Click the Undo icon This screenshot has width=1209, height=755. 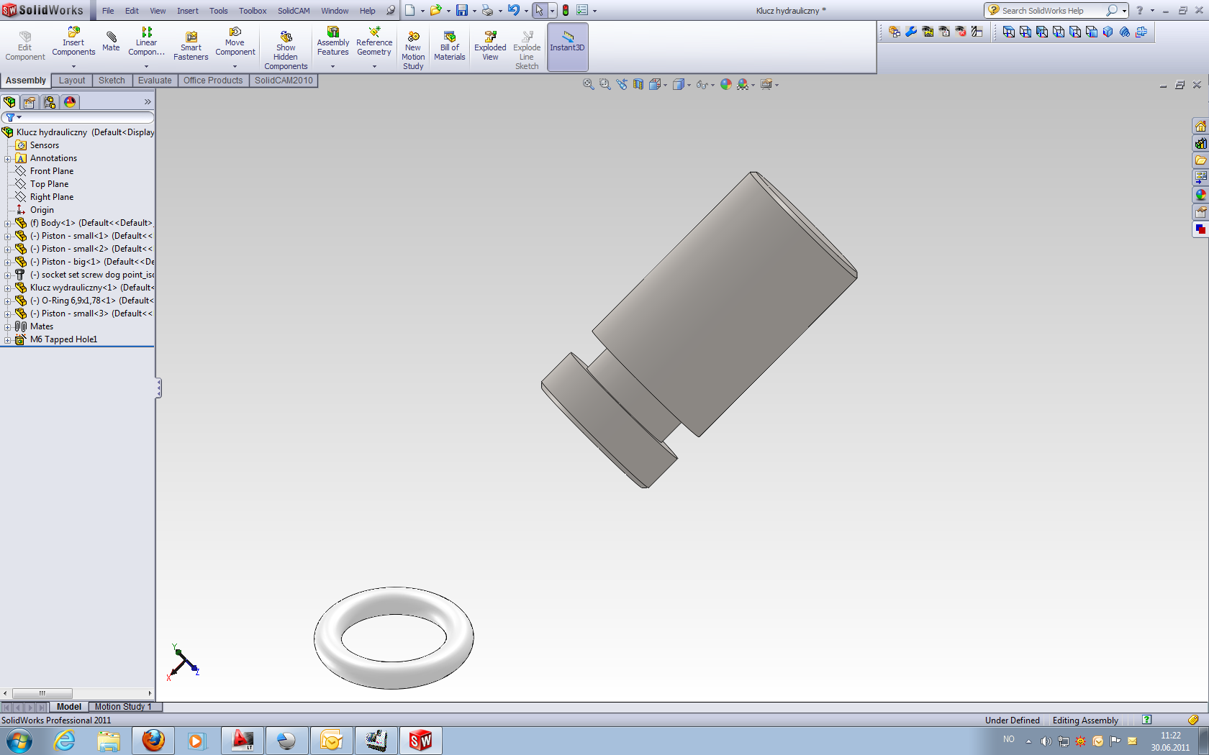pyautogui.click(x=513, y=10)
